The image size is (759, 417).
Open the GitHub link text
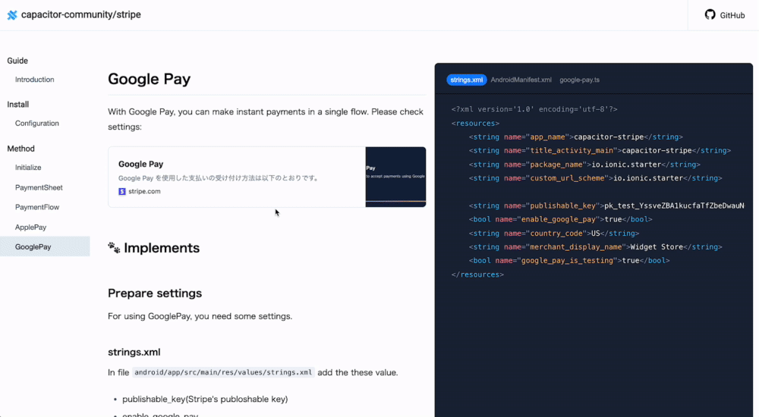coord(732,15)
